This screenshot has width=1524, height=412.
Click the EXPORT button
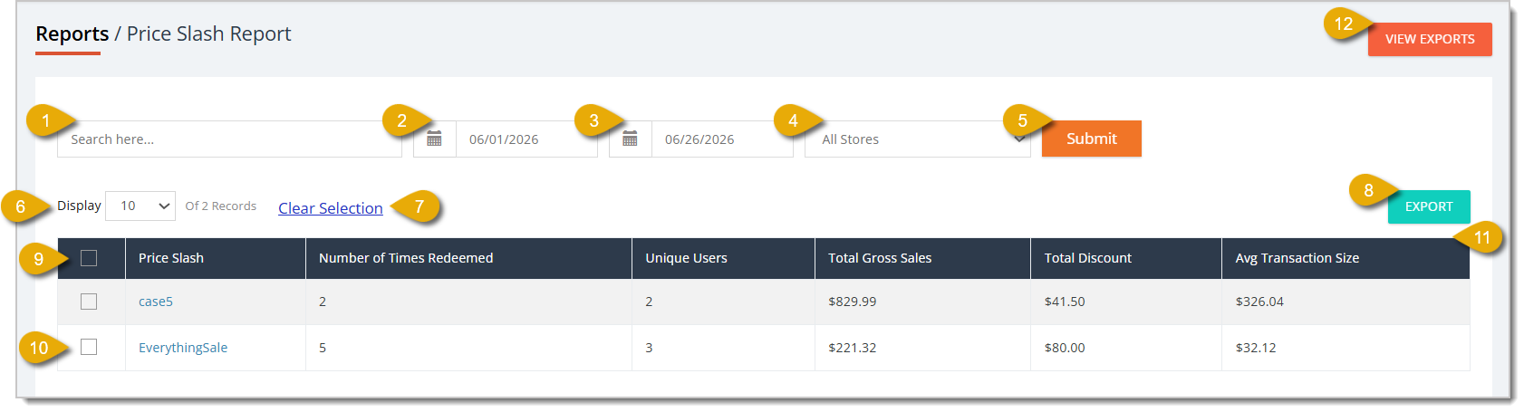pos(1429,206)
